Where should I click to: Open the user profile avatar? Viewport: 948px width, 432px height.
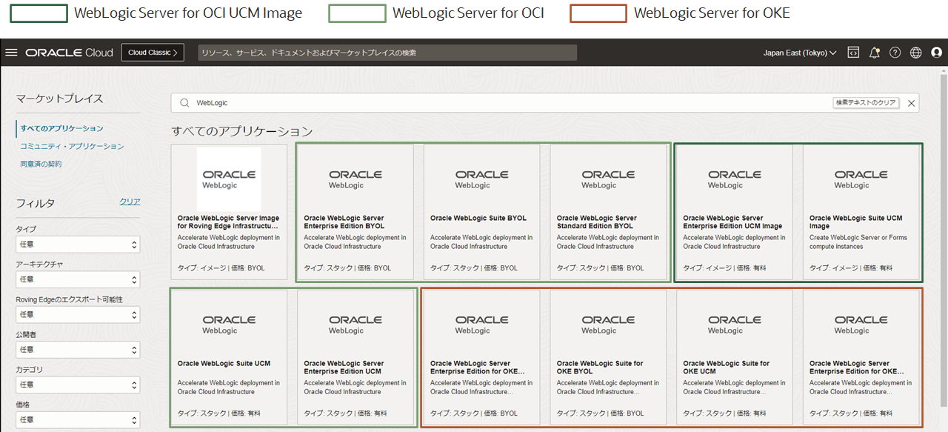[x=936, y=52]
